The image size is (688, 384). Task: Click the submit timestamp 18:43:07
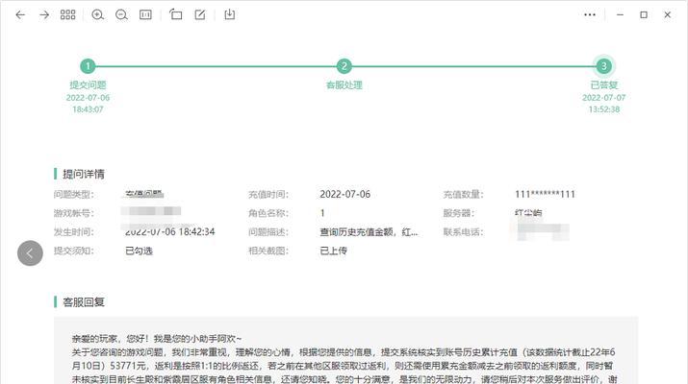click(88, 109)
